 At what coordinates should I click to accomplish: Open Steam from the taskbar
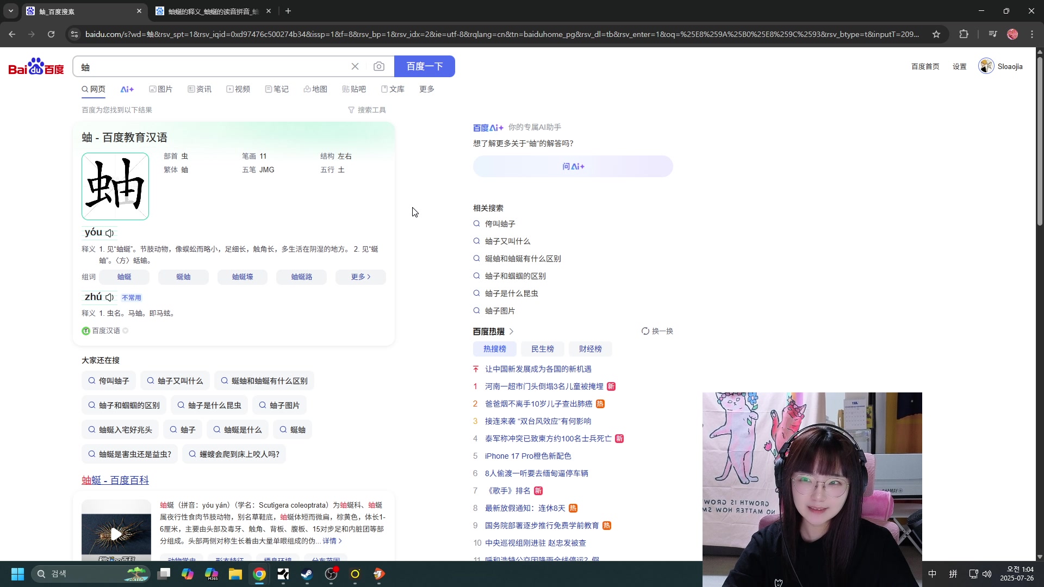point(307,574)
